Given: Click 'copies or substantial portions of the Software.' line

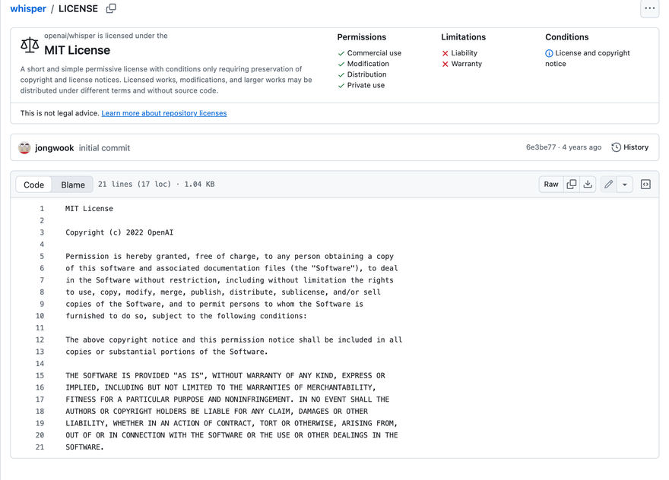Looking at the screenshot, I should [166, 352].
